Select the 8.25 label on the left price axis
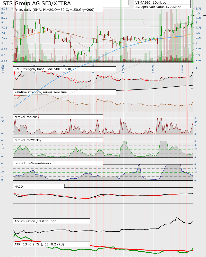 (x=4, y=18)
